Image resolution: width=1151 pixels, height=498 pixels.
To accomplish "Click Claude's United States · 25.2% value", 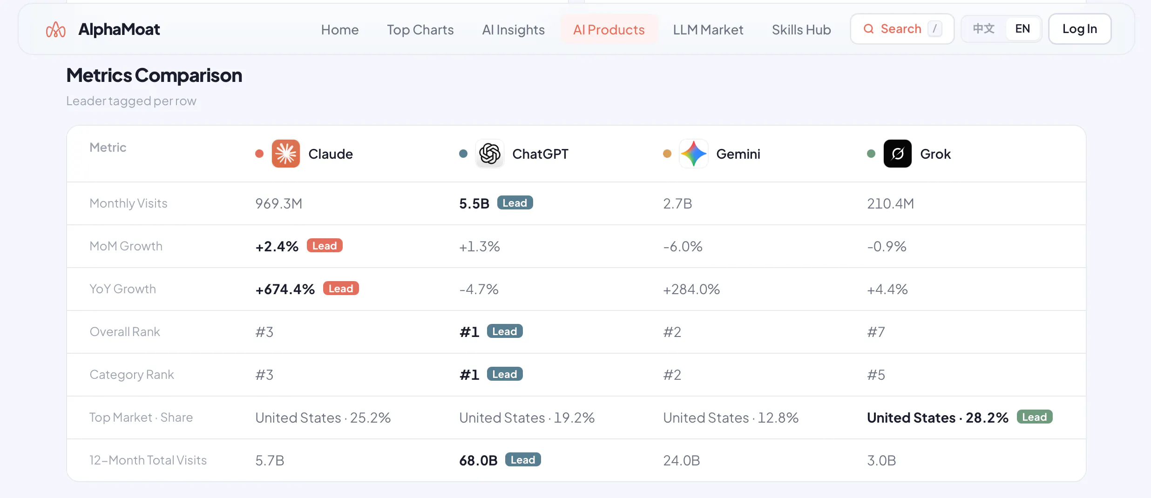I will point(323,417).
